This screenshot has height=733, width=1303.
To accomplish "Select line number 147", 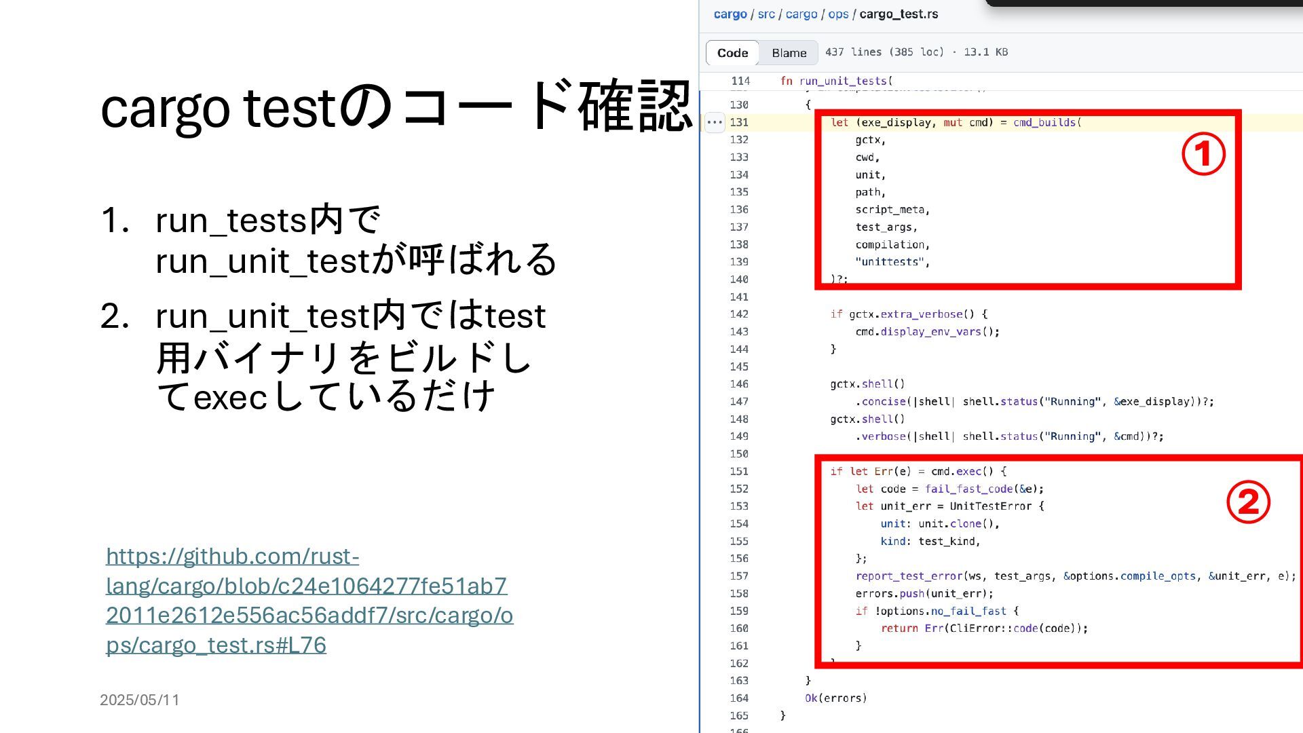I will coord(739,402).
